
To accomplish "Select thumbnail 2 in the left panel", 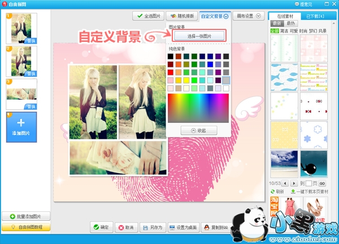I will pos(21,61).
